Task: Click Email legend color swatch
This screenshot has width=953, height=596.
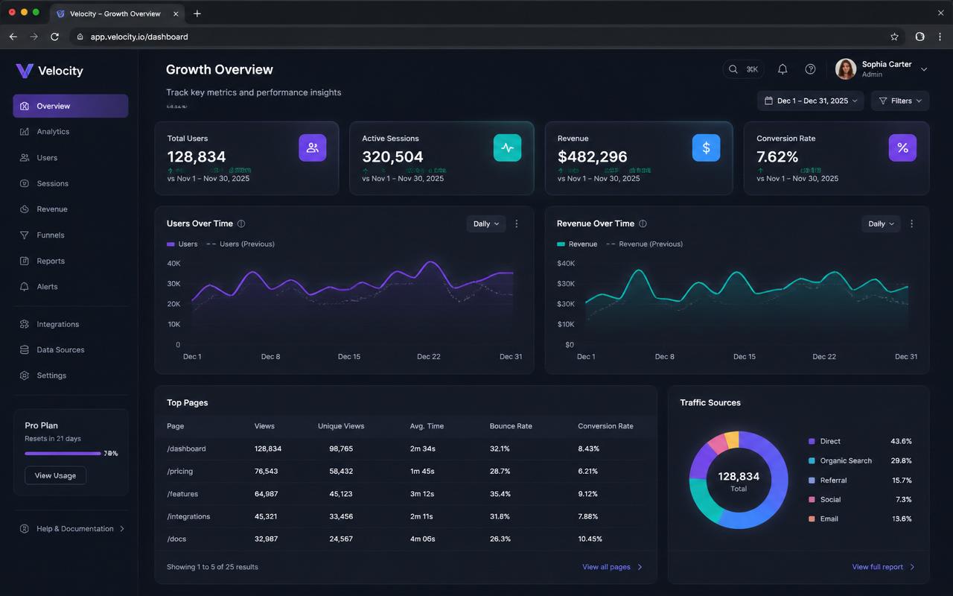Action: pos(812,519)
